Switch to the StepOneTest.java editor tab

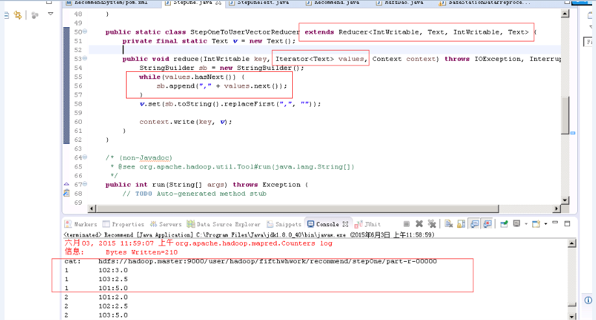(259, 3)
